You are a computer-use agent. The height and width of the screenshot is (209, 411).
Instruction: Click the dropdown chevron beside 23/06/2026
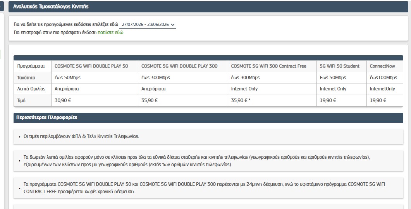pyautogui.click(x=173, y=25)
